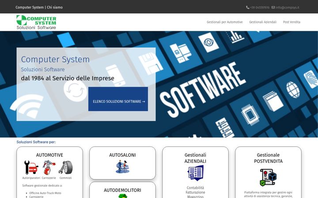
Task: Click the Autodemolitori green icon
Action: (122, 196)
